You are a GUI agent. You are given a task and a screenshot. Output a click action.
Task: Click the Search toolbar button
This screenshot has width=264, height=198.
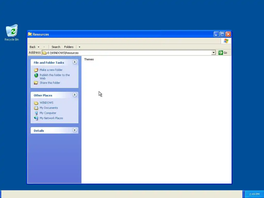coord(56,47)
